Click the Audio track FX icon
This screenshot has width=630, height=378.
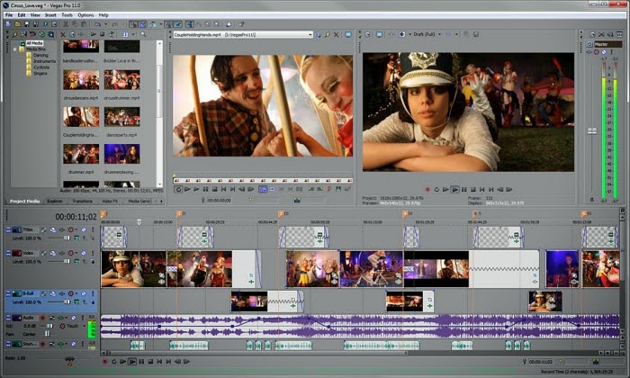[x=60, y=318]
